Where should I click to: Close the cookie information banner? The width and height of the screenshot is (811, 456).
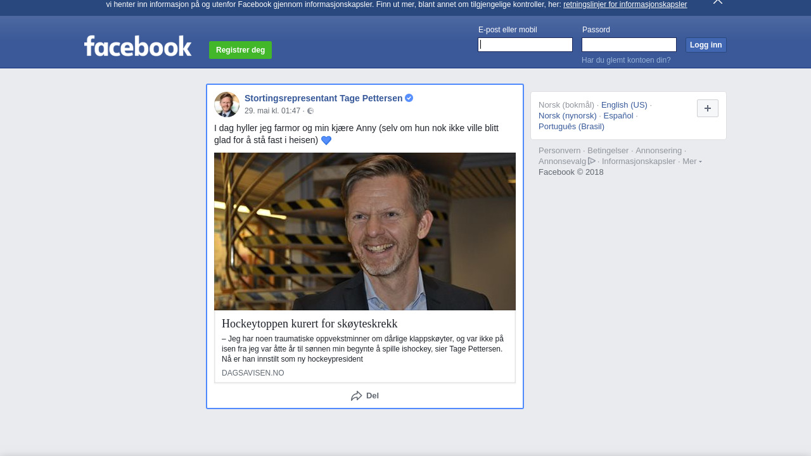(x=717, y=2)
